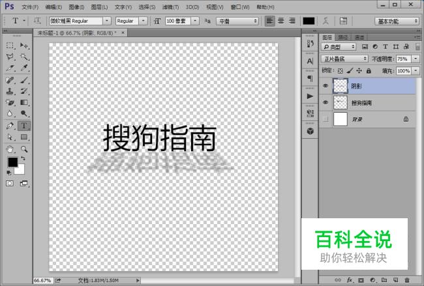Select the Brush tool

24,80
